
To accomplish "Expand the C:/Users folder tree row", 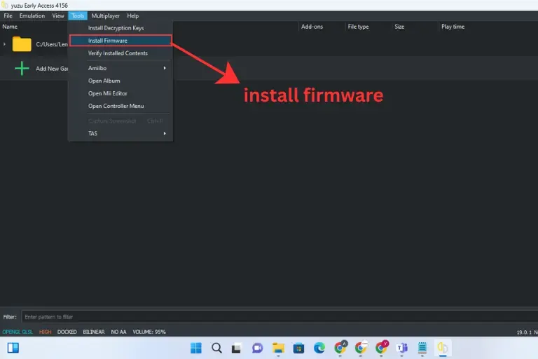I will pyautogui.click(x=4, y=44).
